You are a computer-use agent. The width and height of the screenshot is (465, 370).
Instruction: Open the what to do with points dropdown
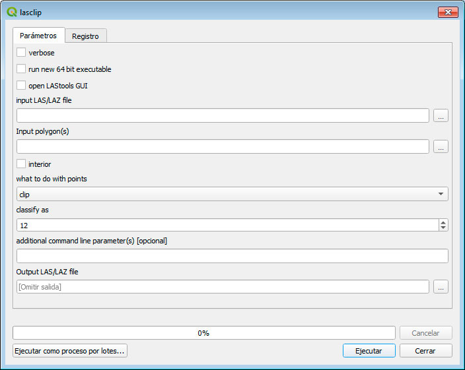(232, 194)
